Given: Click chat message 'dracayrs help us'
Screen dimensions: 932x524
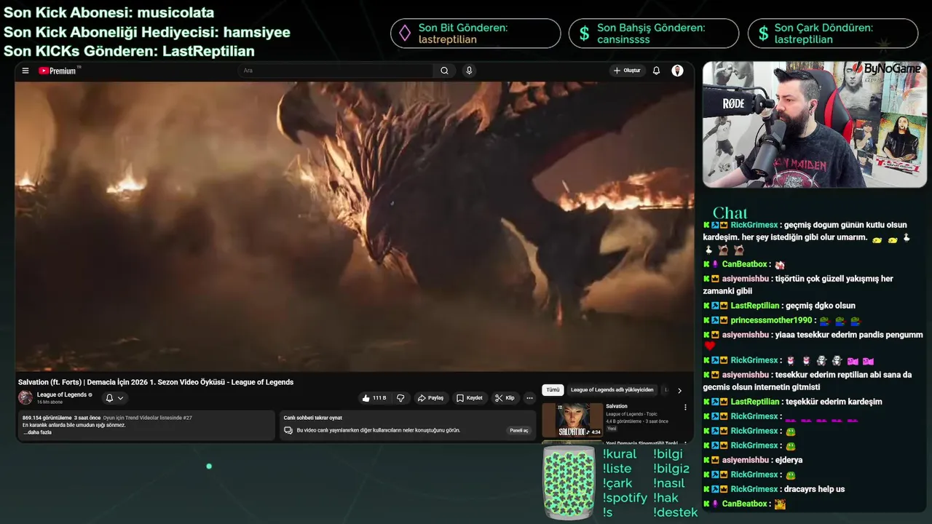Looking at the screenshot, I should tap(814, 489).
